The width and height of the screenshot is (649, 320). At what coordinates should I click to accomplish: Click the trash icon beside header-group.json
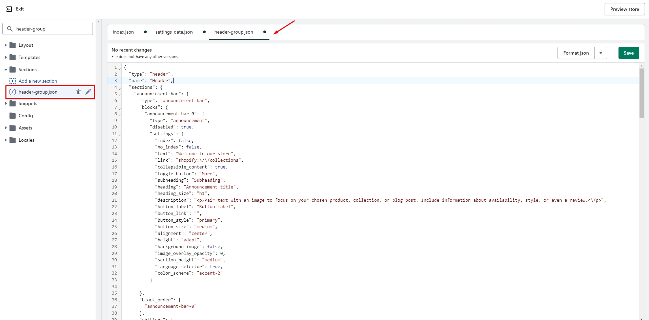[79, 92]
